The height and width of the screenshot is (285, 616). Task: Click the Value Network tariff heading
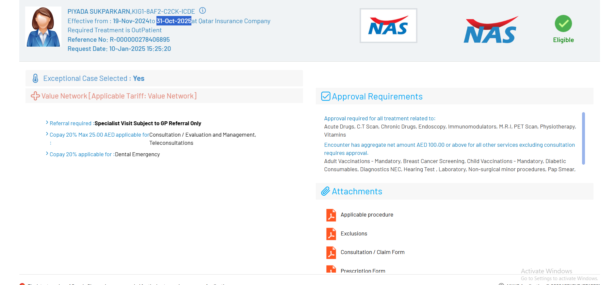coord(119,96)
